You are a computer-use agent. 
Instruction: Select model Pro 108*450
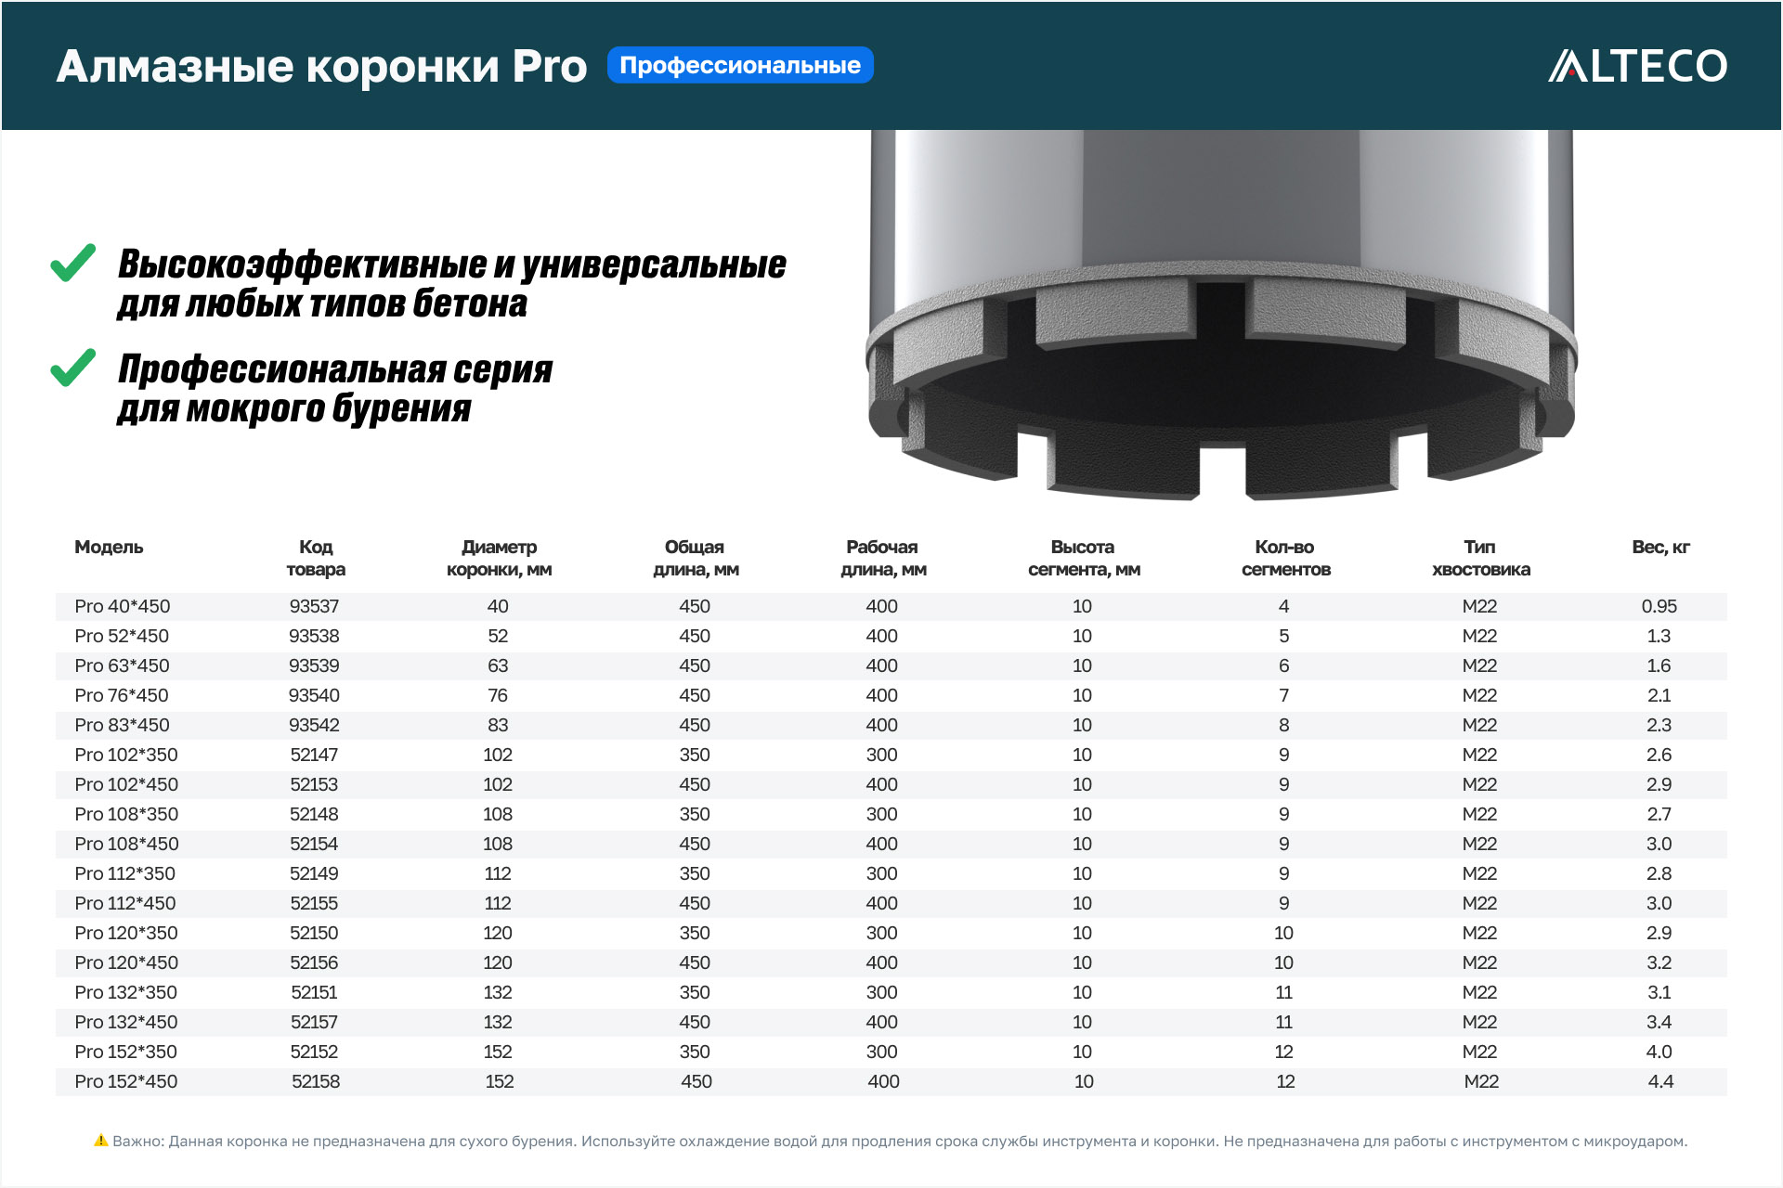click(x=126, y=844)
